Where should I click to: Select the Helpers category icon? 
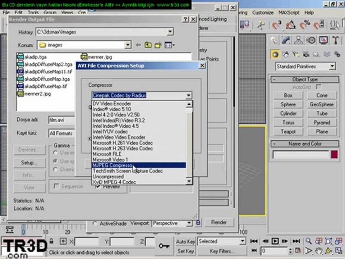[x=316, y=54]
